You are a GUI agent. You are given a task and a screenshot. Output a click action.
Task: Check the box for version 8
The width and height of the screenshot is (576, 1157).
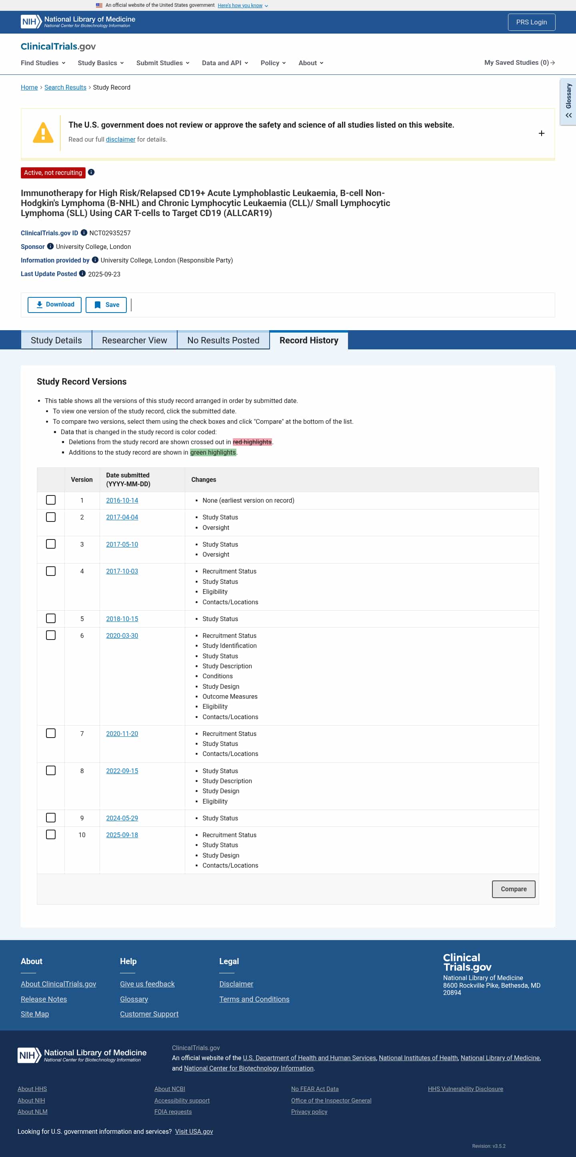[x=51, y=770]
